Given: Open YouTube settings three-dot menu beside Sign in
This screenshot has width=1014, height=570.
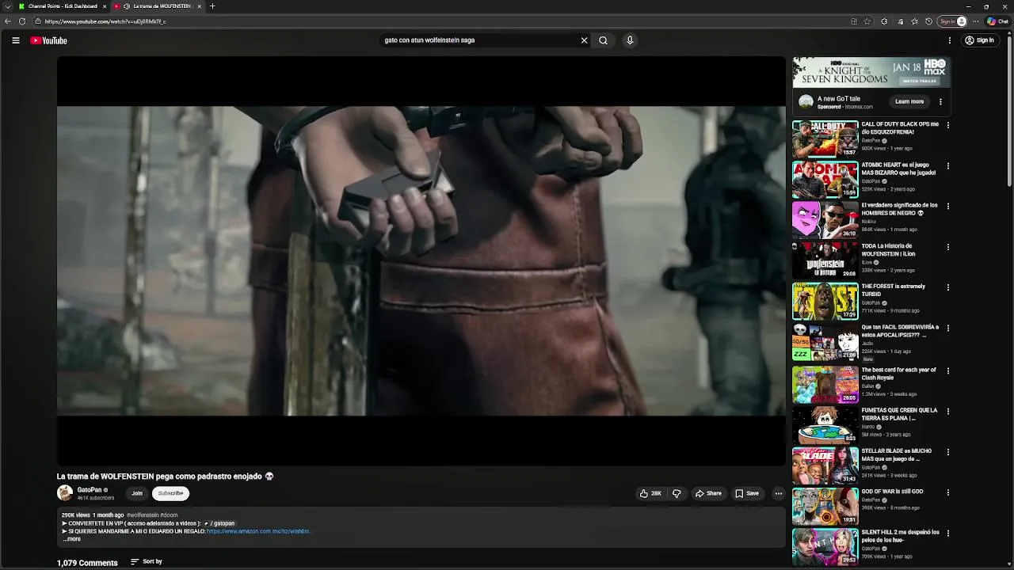Looking at the screenshot, I should click(950, 40).
